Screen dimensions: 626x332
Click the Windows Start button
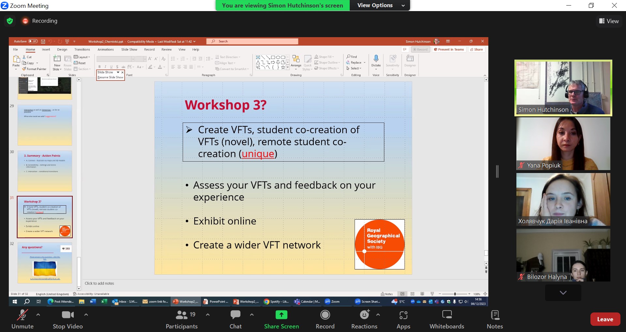(15, 302)
